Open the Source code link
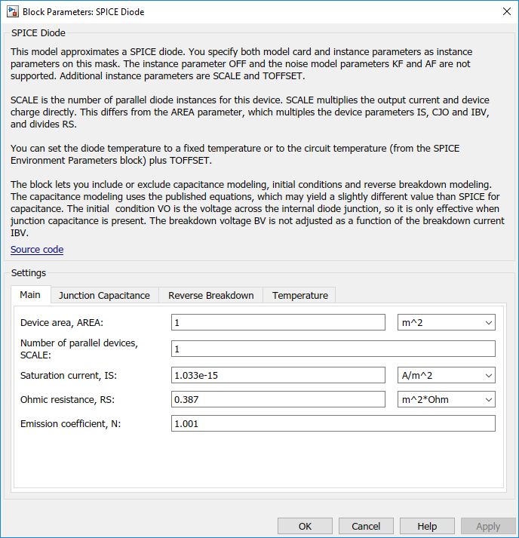519x538 pixels. 37,250
